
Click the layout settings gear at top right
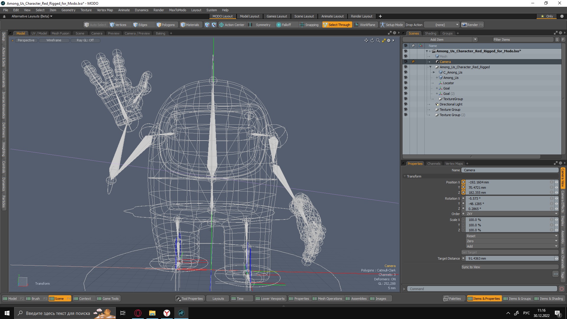562,16
